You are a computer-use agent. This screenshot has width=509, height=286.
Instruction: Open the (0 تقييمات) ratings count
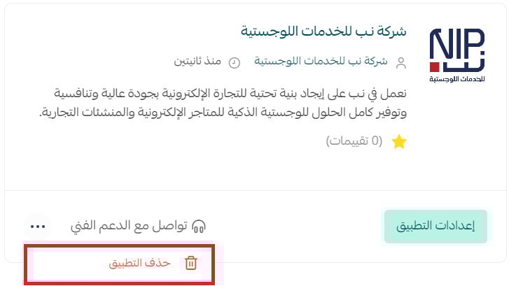tap(354, 141)
